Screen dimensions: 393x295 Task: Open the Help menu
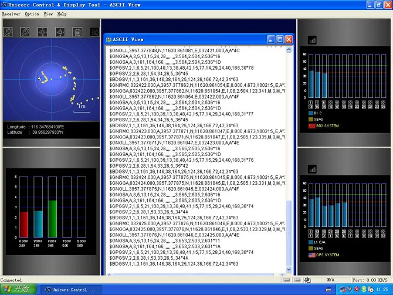[x=62, y=14]
